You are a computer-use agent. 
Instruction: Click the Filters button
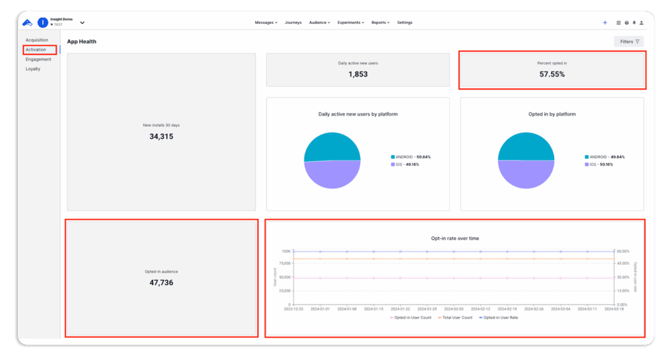coord(629,42)
